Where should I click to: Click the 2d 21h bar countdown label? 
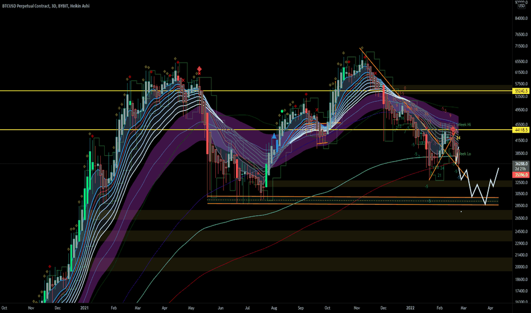tap(521, 168)
